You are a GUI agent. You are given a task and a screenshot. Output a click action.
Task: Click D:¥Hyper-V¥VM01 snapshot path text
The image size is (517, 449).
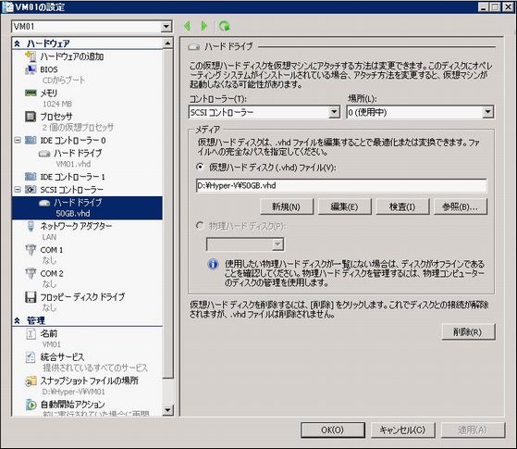click(74, 392)
